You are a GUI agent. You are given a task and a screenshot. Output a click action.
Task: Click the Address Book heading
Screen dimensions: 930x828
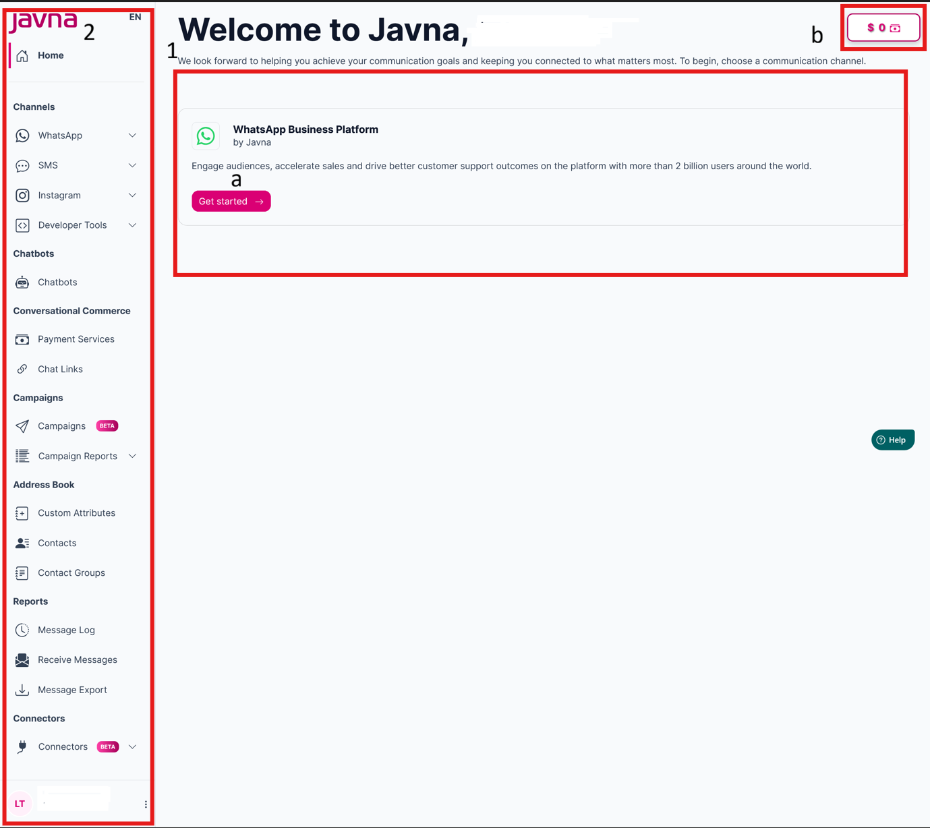point(44,485)
